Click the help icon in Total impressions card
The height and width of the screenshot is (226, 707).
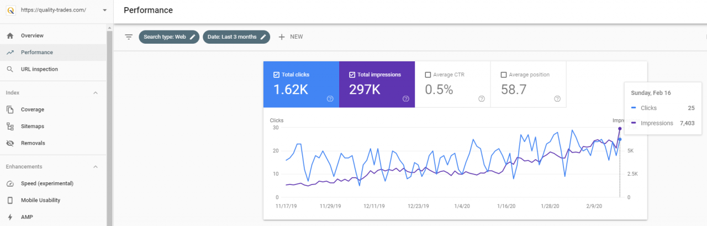[x=406, y=99]
